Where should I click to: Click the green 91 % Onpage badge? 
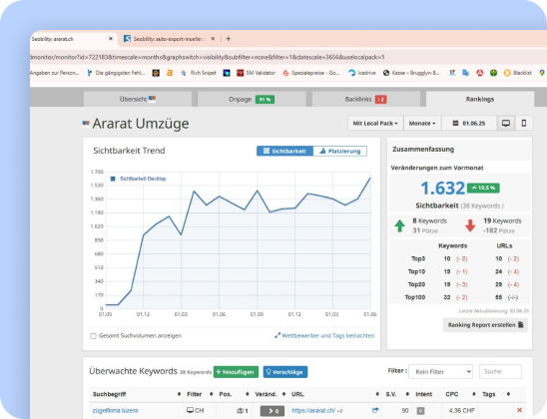265,100
